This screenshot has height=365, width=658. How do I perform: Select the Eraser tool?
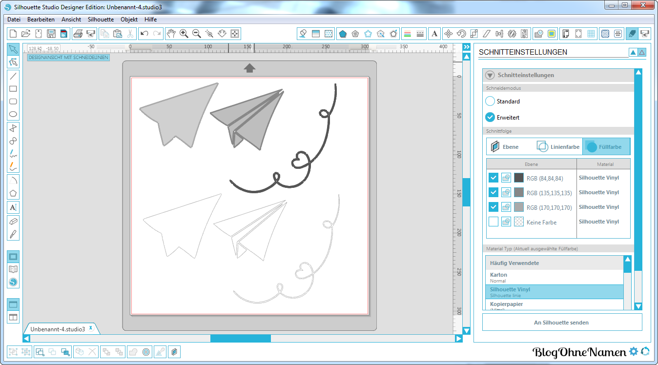tap(13, 221)
